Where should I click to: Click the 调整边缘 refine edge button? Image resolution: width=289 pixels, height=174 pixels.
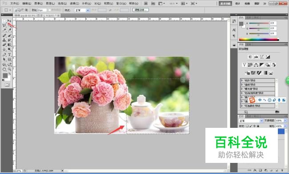(x=140, y=10)
